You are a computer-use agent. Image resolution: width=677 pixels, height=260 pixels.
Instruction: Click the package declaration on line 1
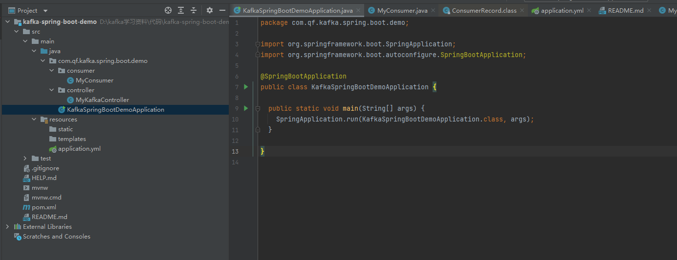click(335, 22)
